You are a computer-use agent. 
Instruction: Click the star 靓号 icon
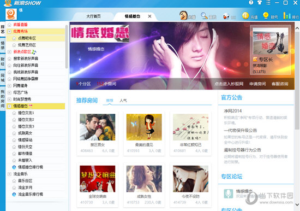click(266, 15)
